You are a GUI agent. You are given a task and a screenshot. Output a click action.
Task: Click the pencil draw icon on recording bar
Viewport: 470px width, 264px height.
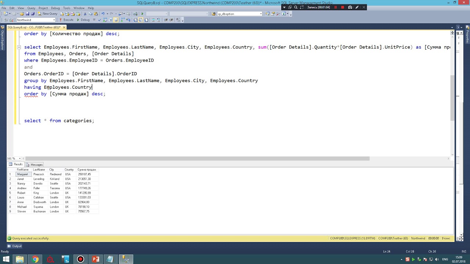[357, 7]
